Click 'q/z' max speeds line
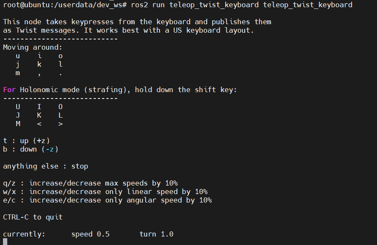Screen dimensions: 377x245 pyautogui.click(x=90, y=183)
